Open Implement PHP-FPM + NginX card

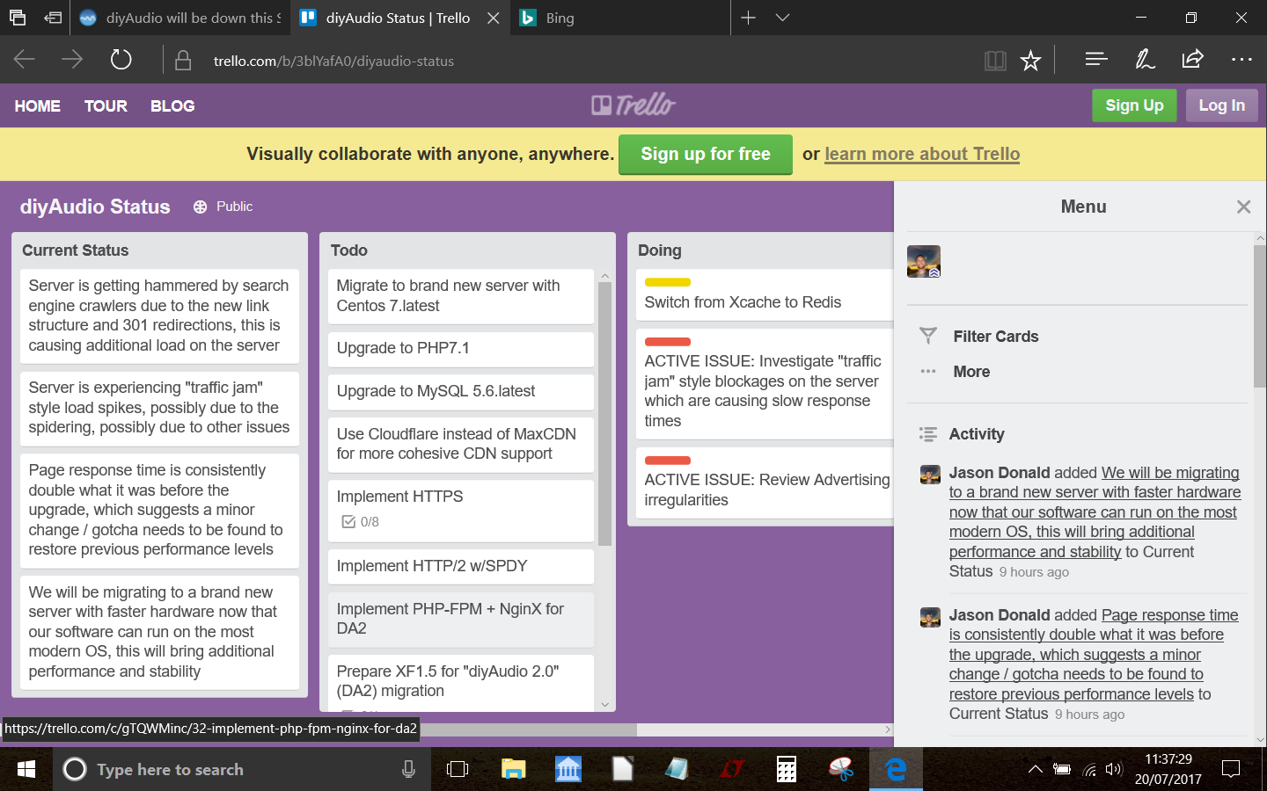coord(461,620)
